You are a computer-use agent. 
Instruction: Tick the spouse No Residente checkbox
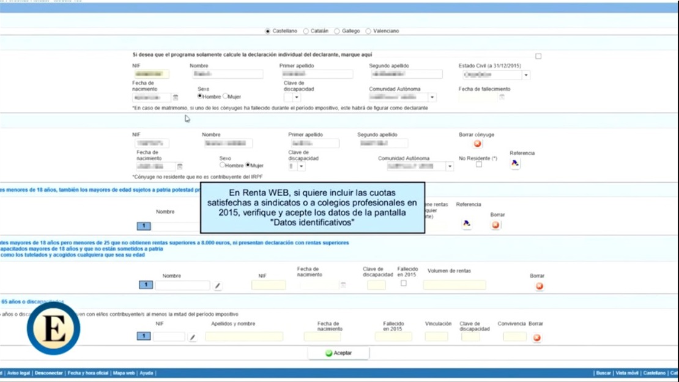coord(478,164)
